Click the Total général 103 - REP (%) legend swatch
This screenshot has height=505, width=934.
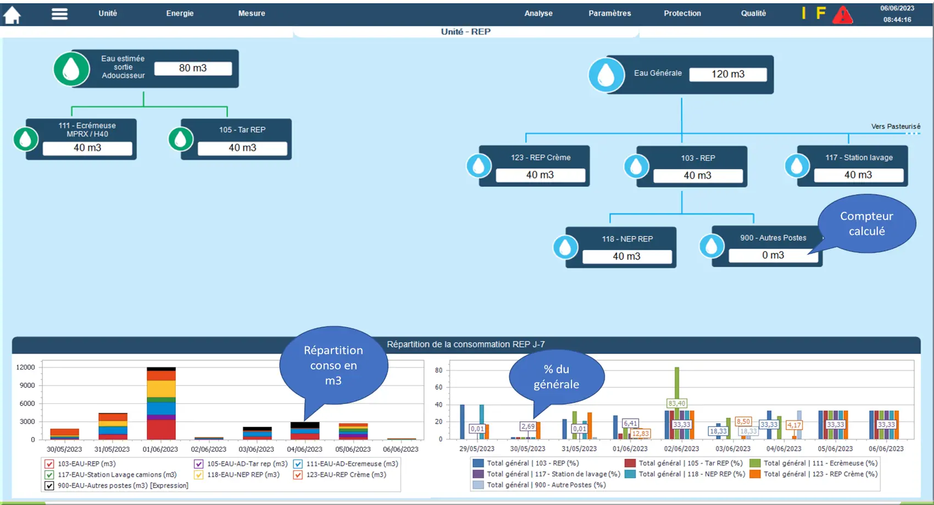click(478, 463)
